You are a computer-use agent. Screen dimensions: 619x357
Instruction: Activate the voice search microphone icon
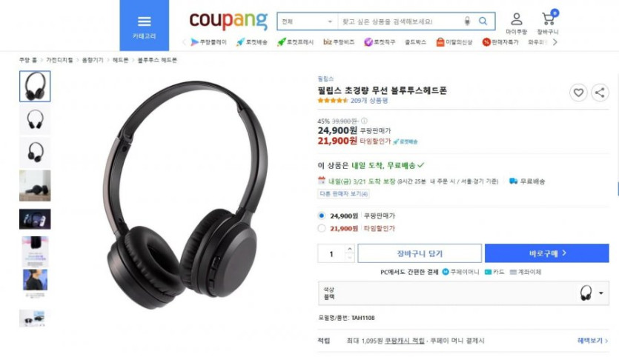coord(467,21)
